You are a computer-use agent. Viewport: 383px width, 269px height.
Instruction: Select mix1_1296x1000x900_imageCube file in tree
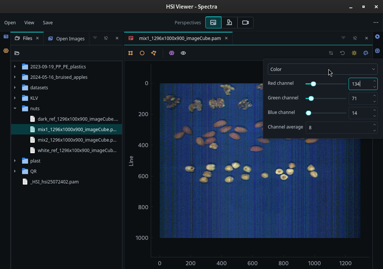(67, 129)
